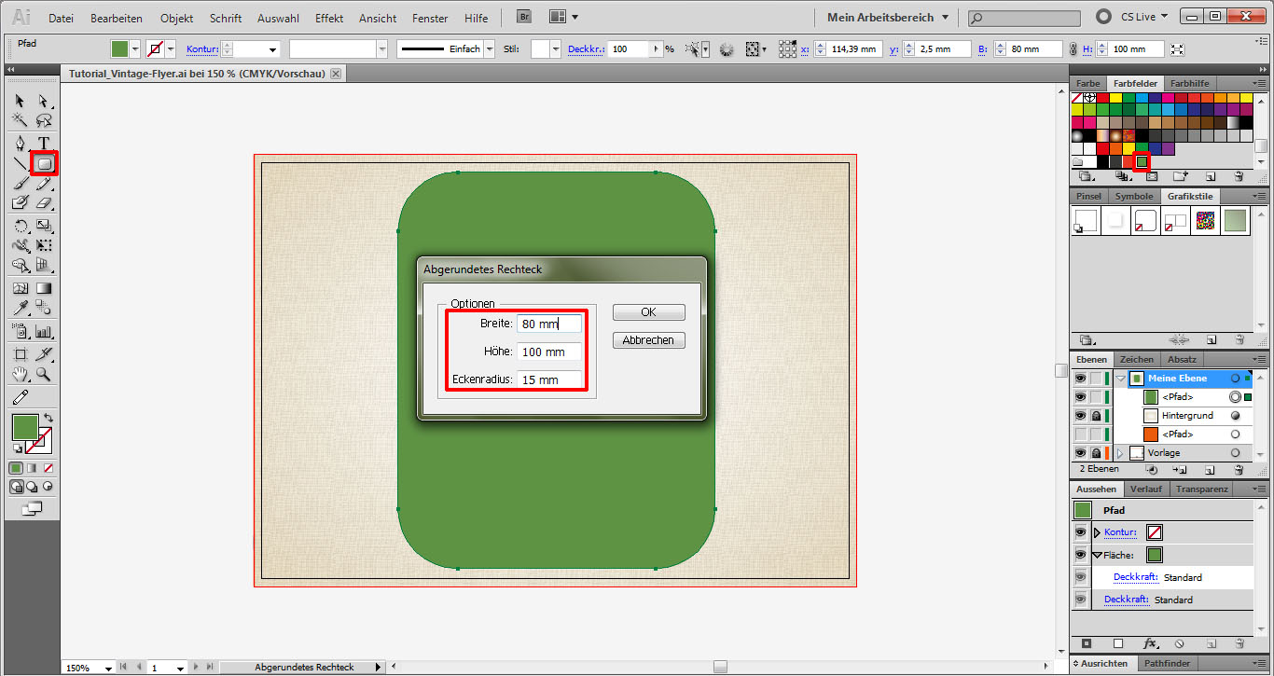1274x676 pixels.
Task: Choose the Type tool
Action: point(44,143)
